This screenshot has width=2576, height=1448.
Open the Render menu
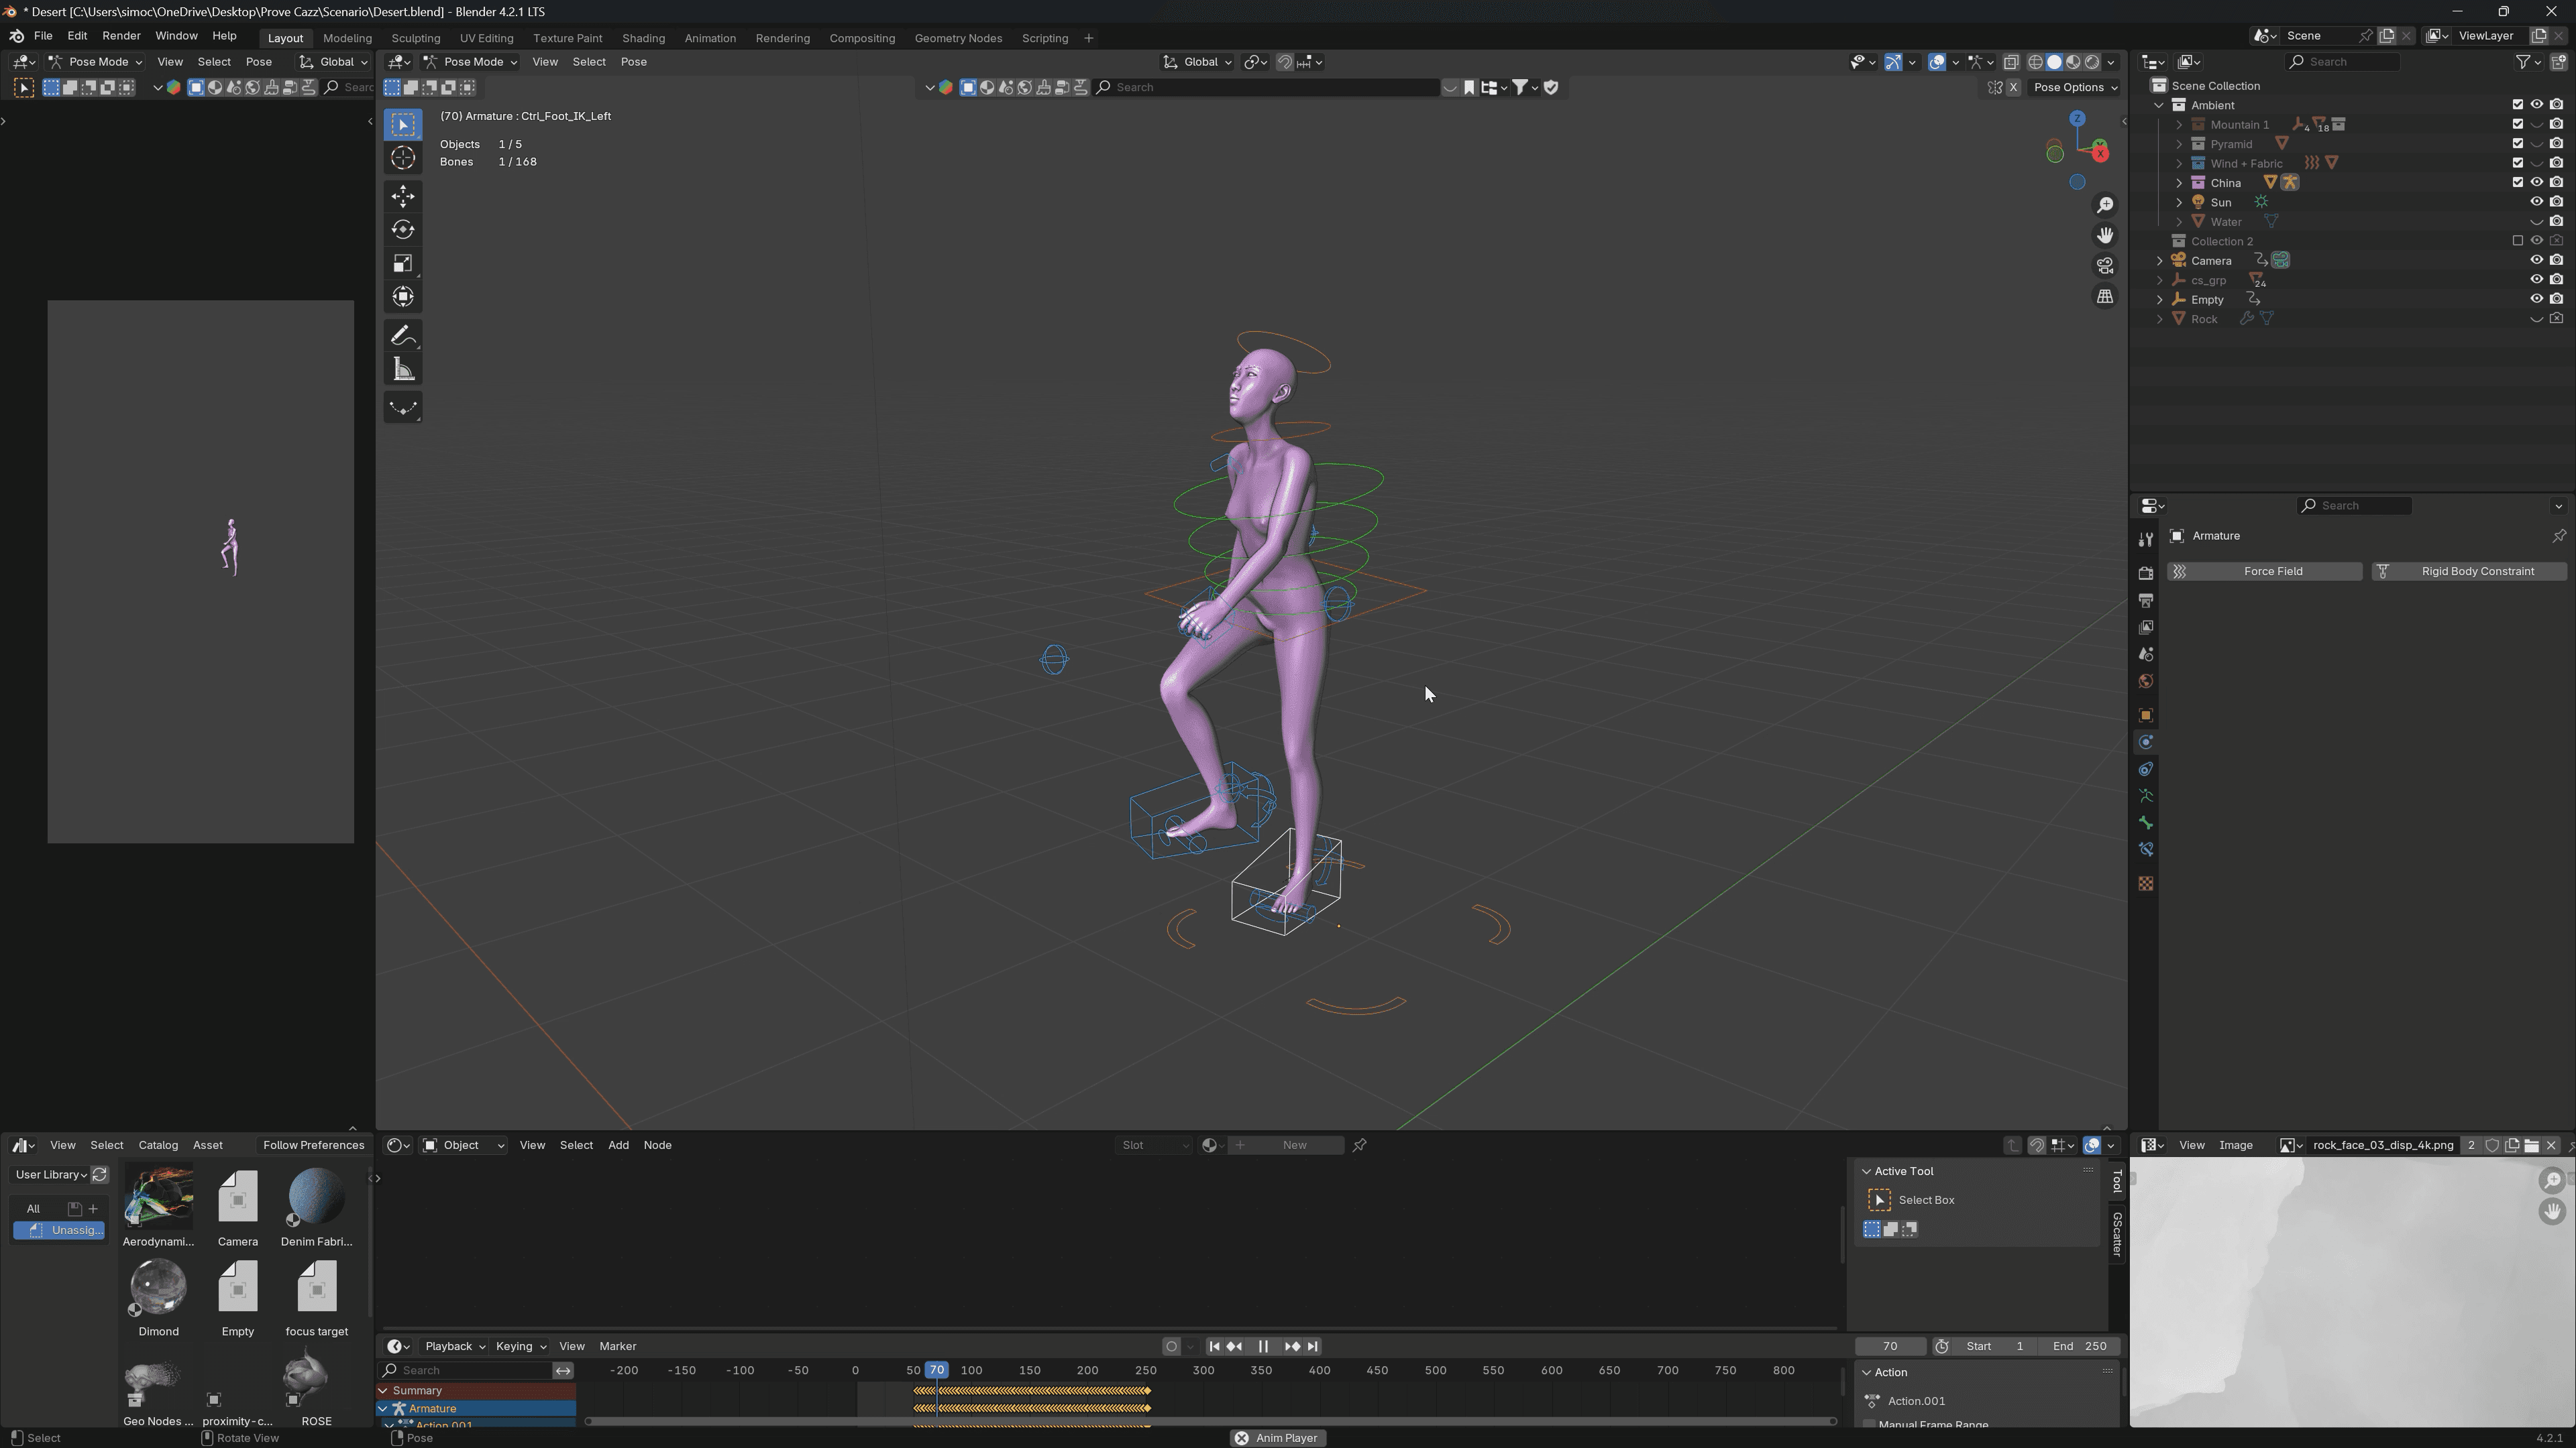coord(121,36)
